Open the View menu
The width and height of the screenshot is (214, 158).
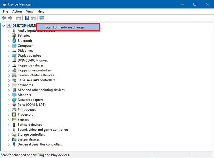30,11
